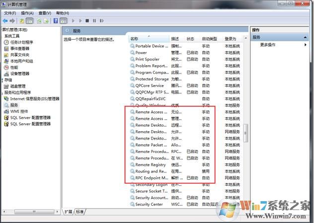This screenshot has width=314, height=223.
Task: Open 事件查看器 in the tree
Action: click(x=16, y=49)
